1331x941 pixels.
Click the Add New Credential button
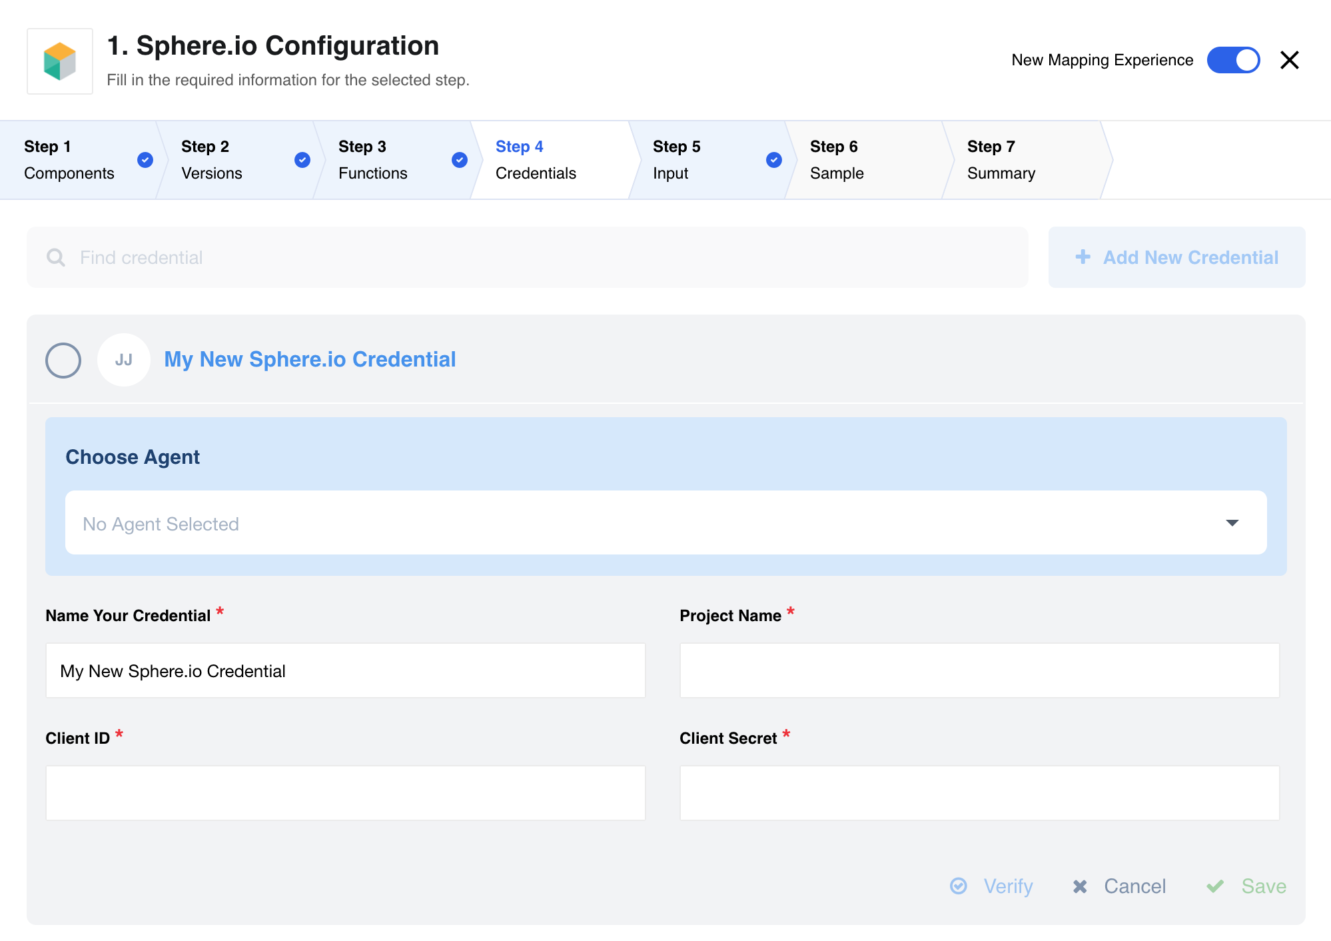pos(1176,257)
